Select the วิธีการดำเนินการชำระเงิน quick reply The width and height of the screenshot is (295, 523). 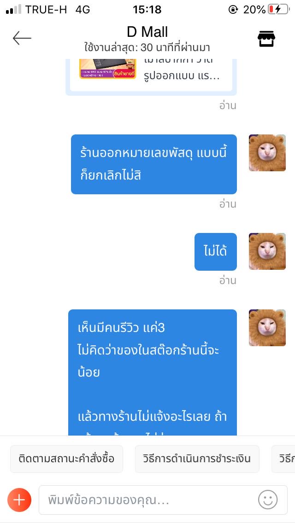pos(197,459)
